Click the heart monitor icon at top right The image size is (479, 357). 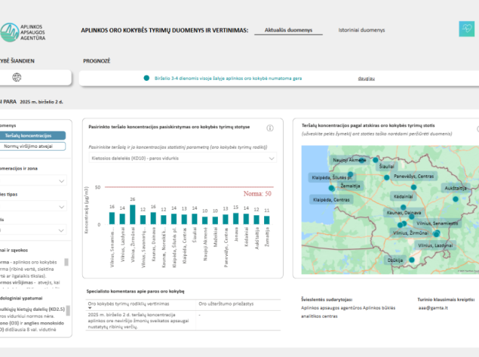pos(466,29)
